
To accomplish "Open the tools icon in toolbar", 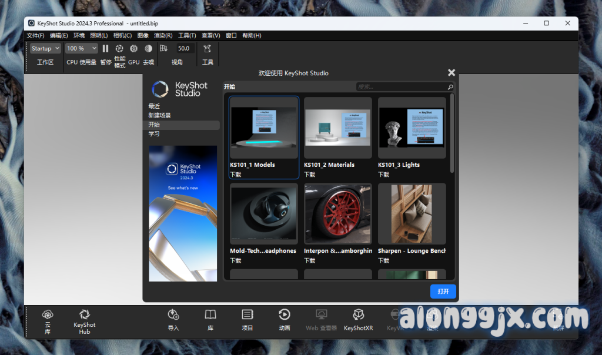I will point(208,49).
